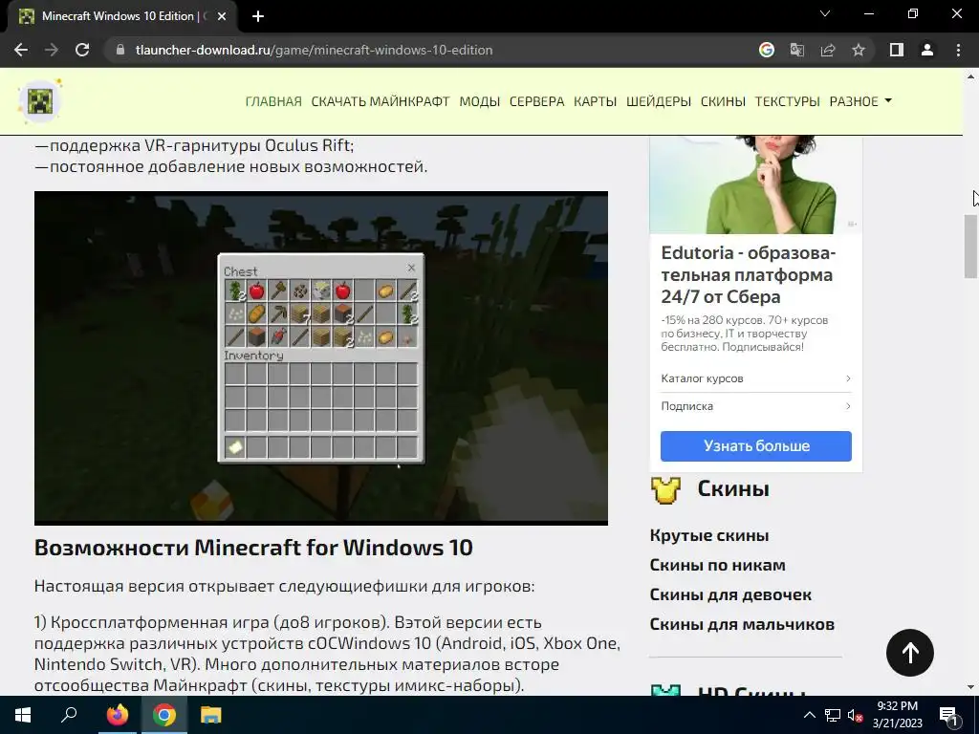The height and width of the screenshot is (734, 979).
Task: Click the scroll-to-top arrow button
Action: [x=910, y=652]
